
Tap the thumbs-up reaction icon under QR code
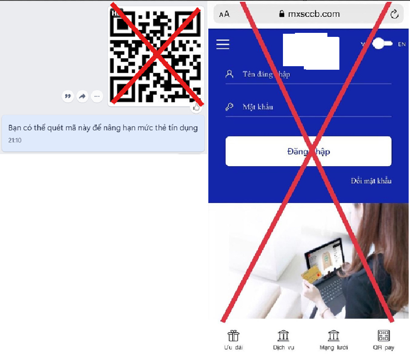196,107
